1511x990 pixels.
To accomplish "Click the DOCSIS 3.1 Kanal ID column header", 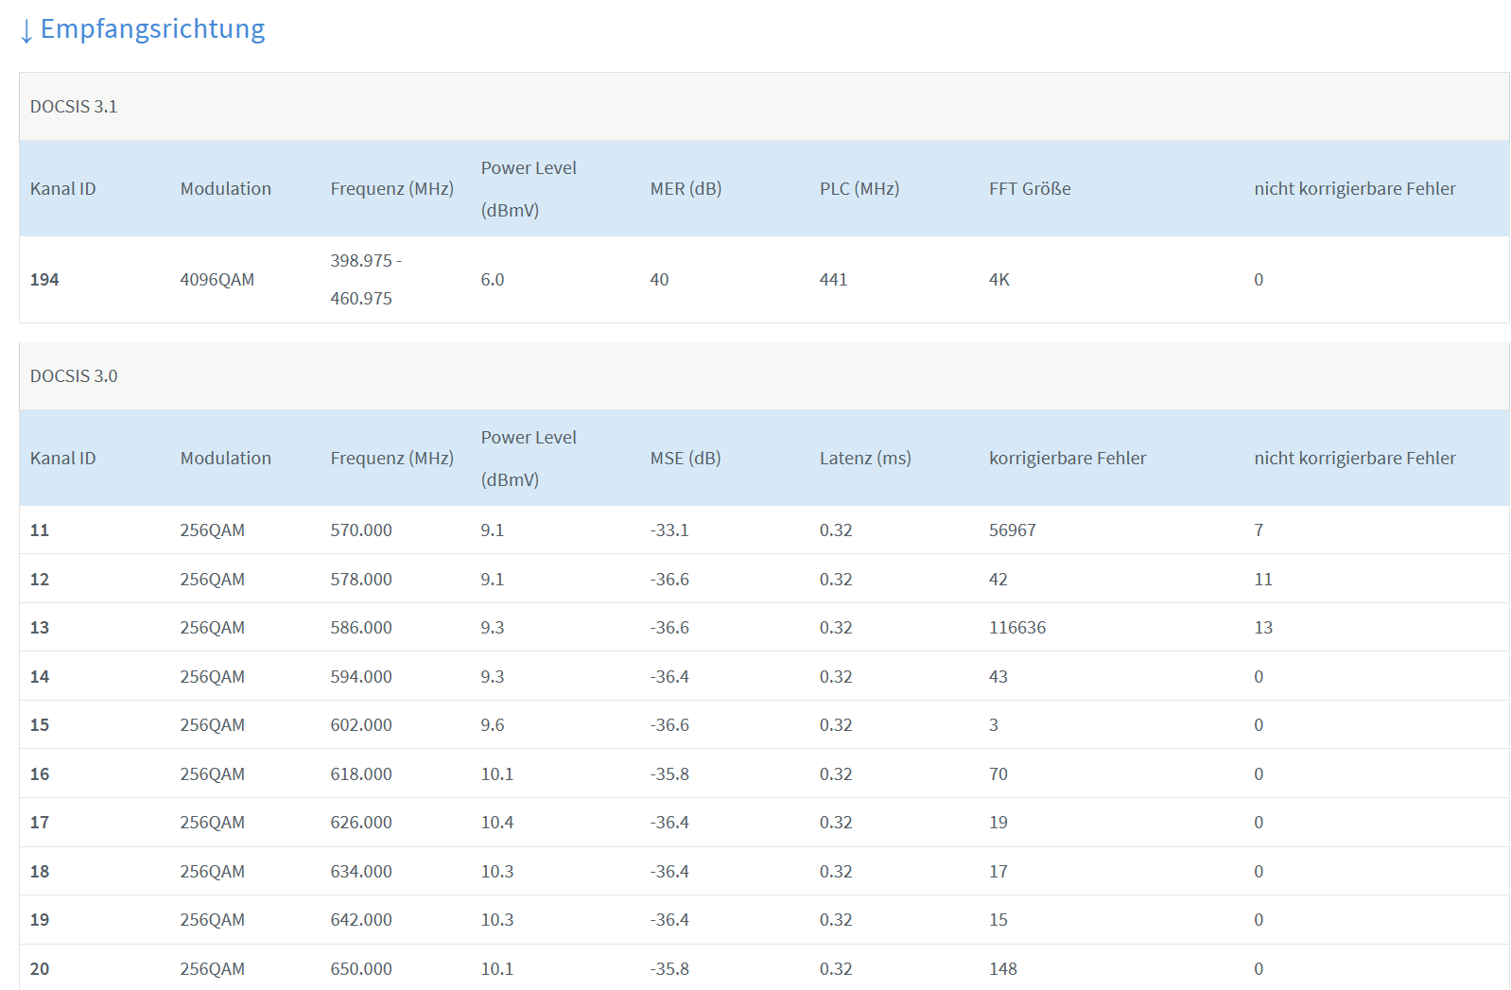I will (63, 189).
